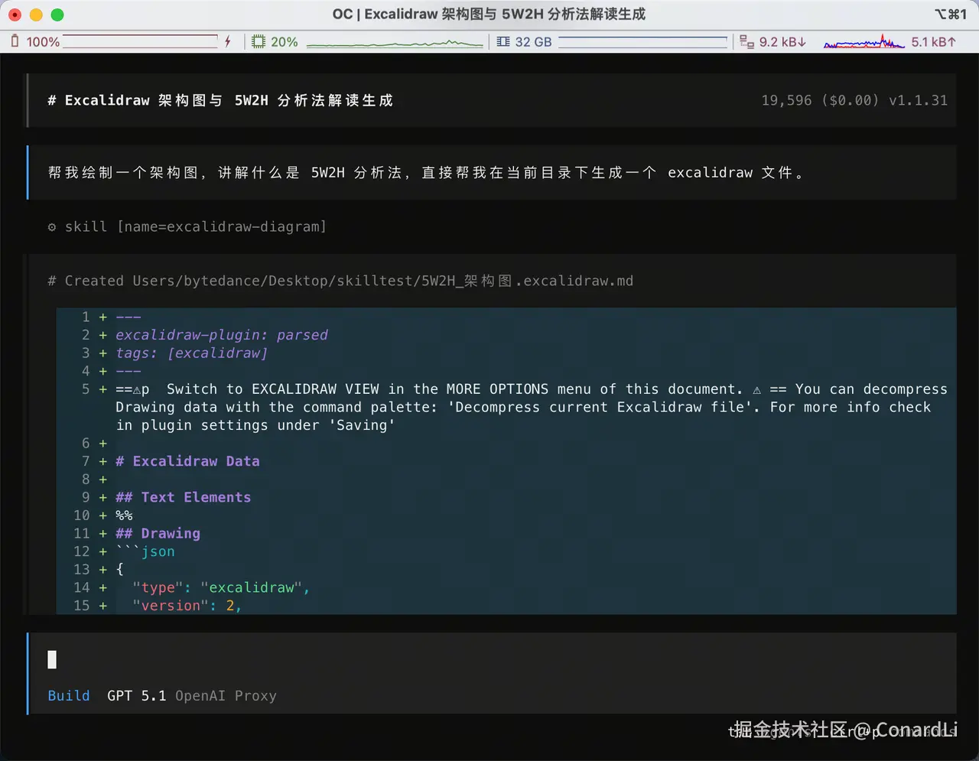The image size is (979, 761).
Task: Click the "type": "excalidraw" line
Action: click(221, 587)
